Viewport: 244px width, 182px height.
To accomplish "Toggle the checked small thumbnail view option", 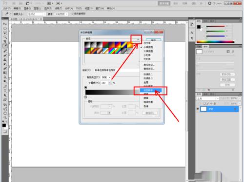I will pyautogui.click(x=148, y=47).
